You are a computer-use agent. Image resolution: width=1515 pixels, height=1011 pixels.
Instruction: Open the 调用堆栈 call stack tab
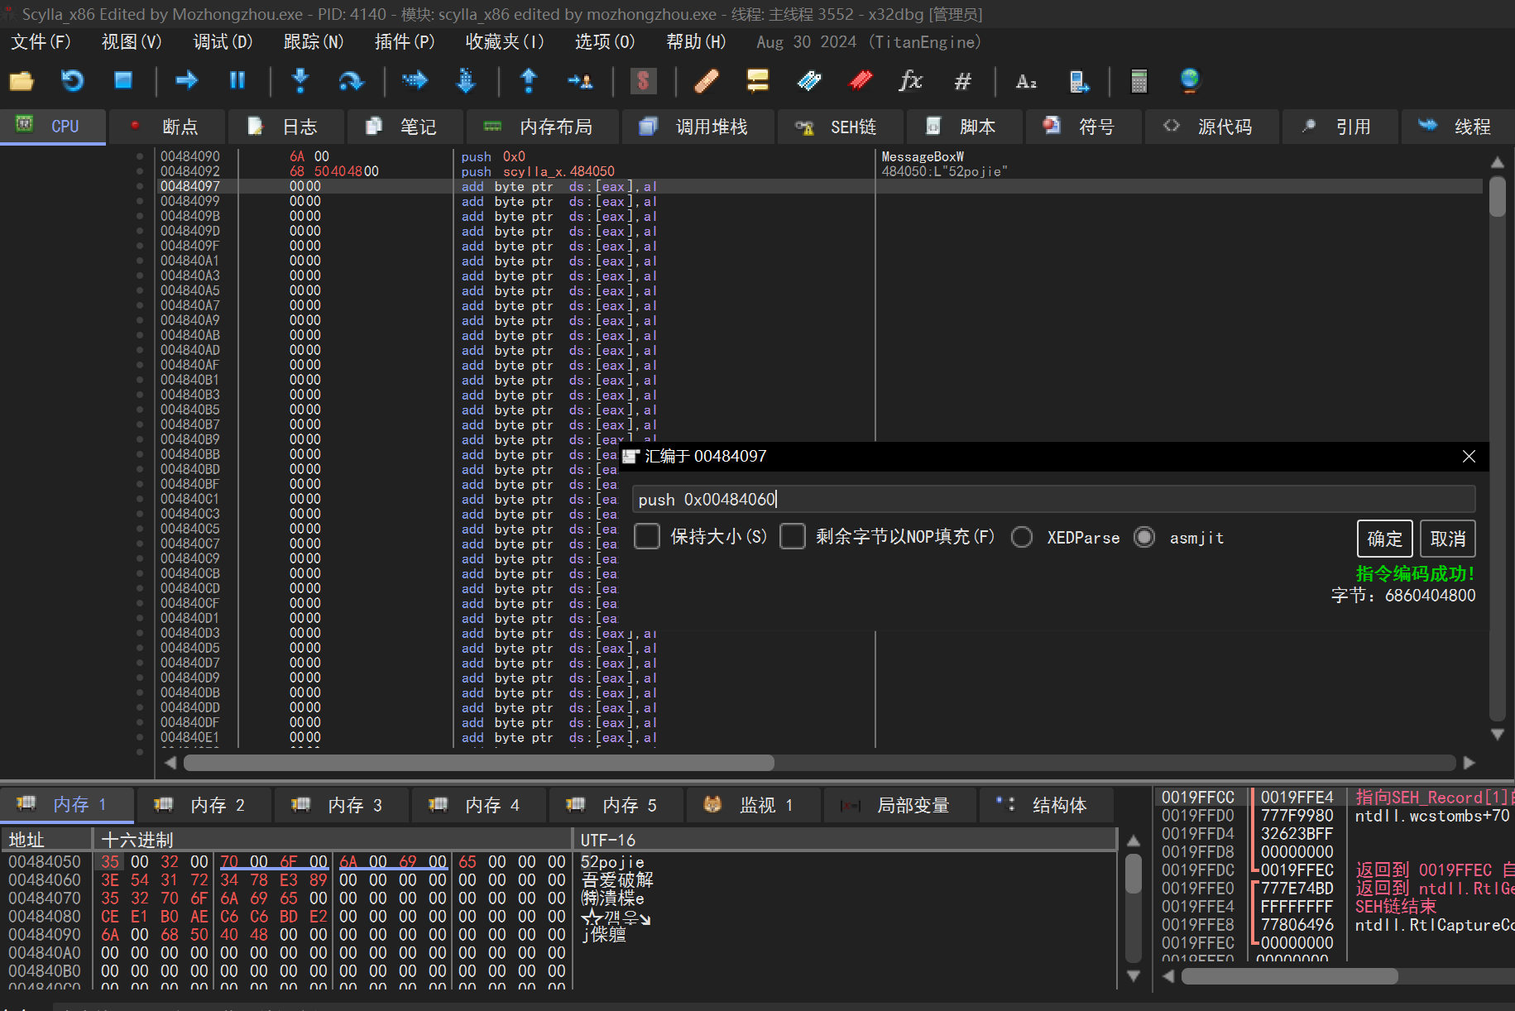(698, 127)
